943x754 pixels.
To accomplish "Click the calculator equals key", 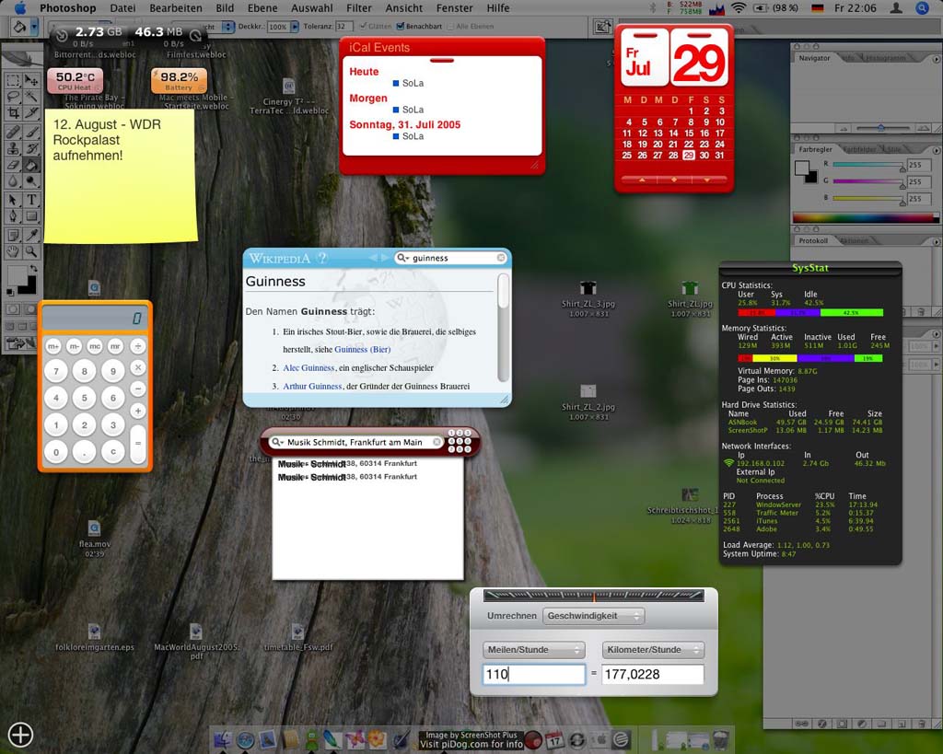I will coord(138,443).
